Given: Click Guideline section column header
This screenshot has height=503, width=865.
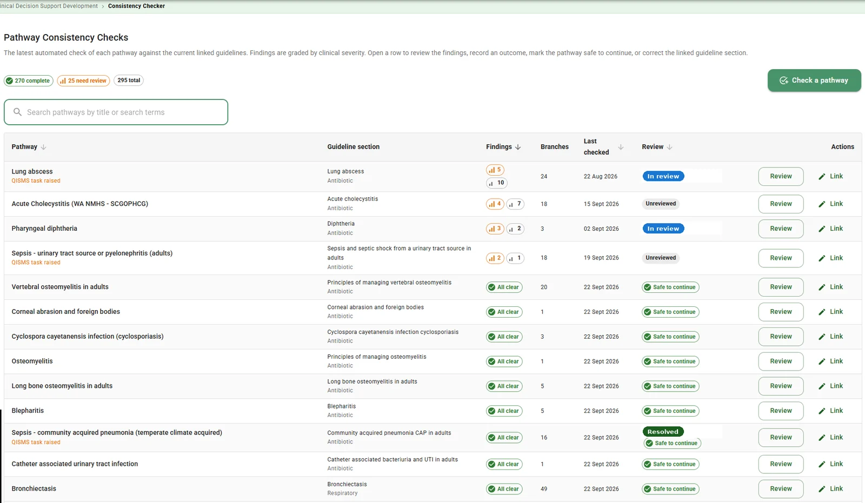Looking at the screenshot, I should (353, 147).
